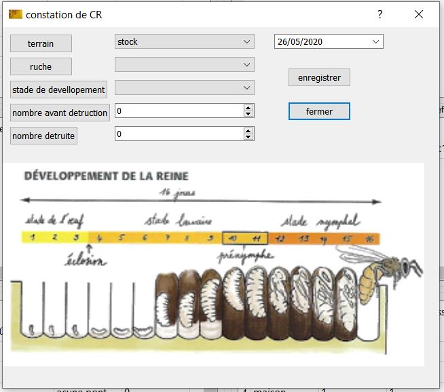Click the queen development diagram image
This screenshot has height=392, width=444.
pos(213,264)
